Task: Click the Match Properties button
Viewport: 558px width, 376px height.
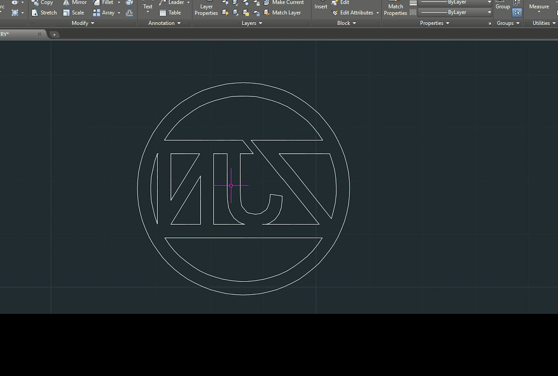Action: (x=395, y=9)
